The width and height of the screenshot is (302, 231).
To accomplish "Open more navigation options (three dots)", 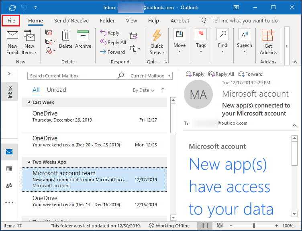I will [9, 203].
